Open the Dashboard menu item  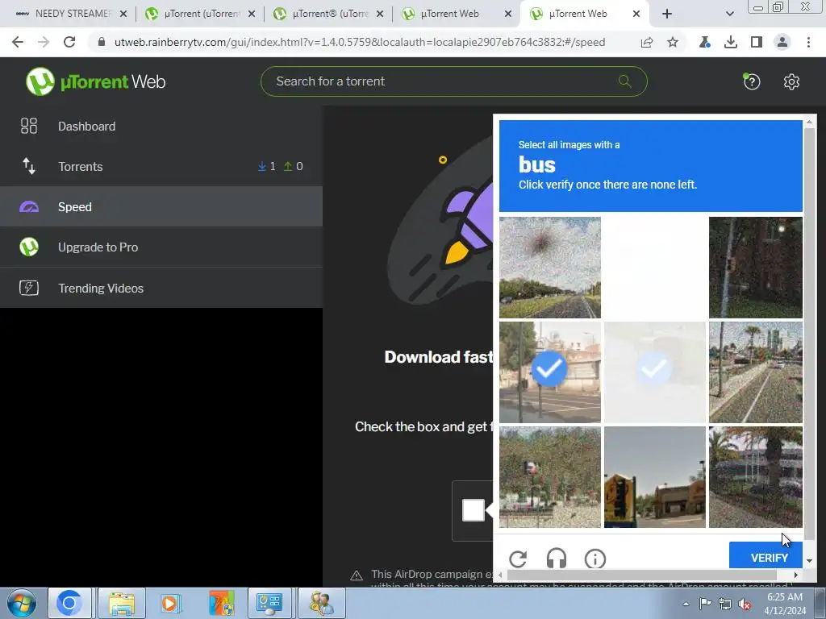(x=161, y=127)
